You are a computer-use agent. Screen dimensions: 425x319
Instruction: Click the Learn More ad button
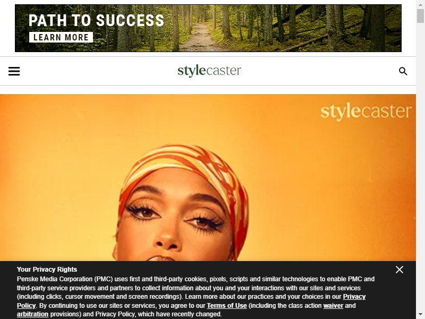(61, 37)
